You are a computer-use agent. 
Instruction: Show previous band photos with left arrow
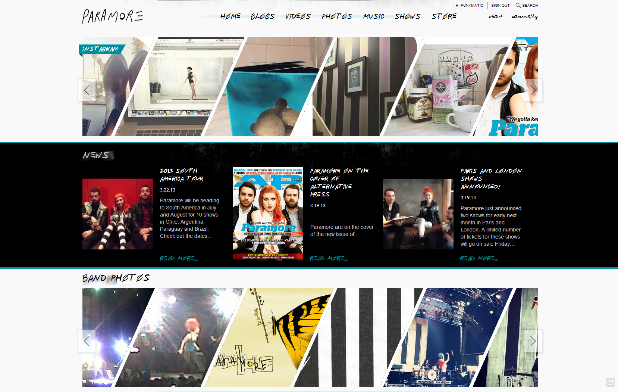click(x=87, y=341)
